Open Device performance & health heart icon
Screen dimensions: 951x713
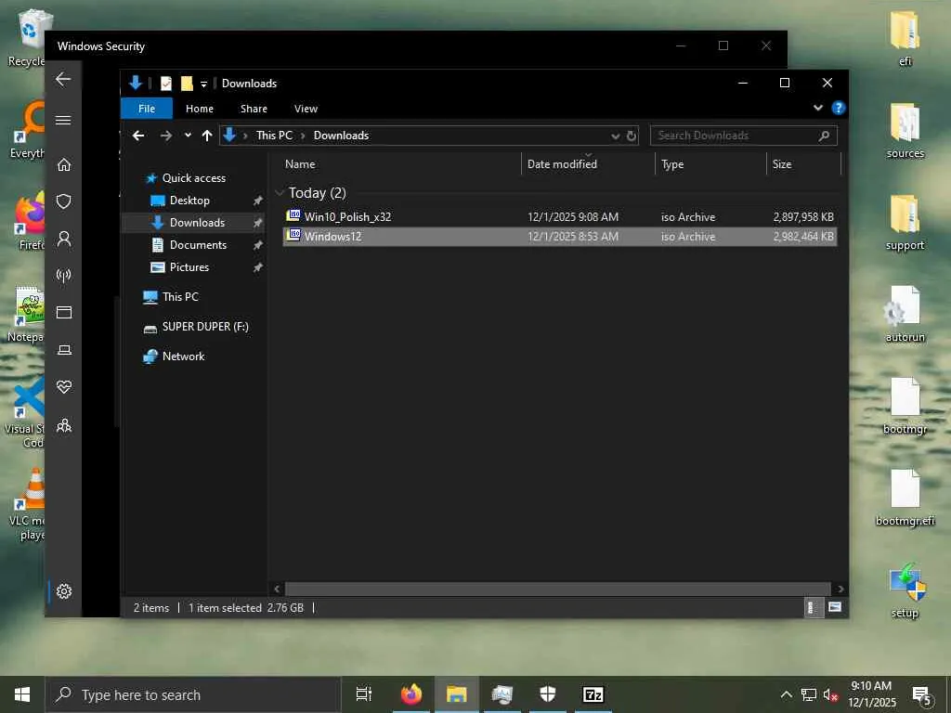(x=64, y=387)
